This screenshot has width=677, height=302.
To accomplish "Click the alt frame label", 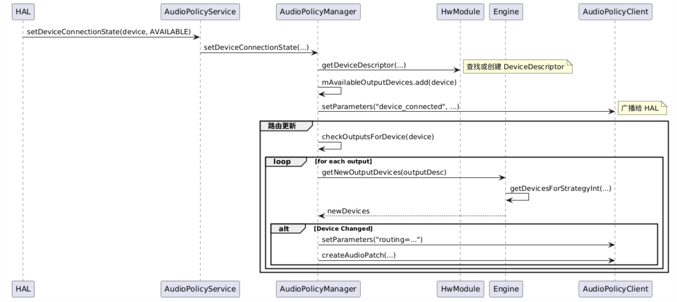I will pos(284,229).
